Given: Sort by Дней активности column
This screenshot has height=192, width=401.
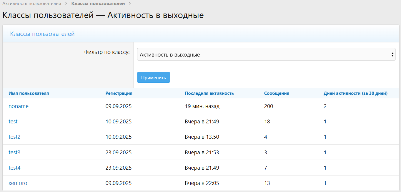Looking at the screenshot, I should pos(355,93).
